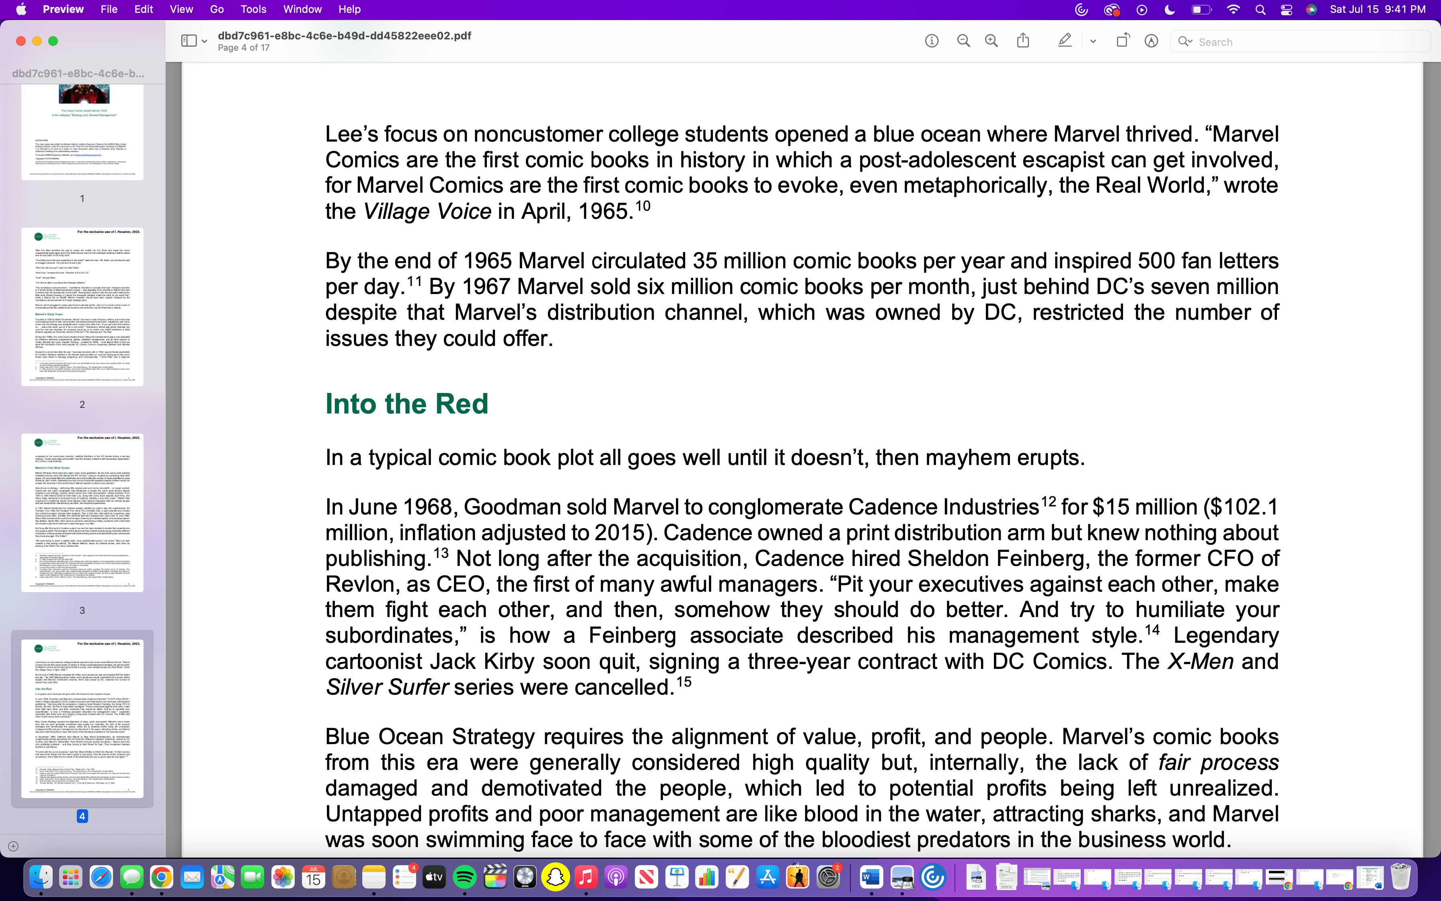Select the Highlight pen tool
The width and height of the screenshot is (1441, 901).
click(x=1065, y=41)
